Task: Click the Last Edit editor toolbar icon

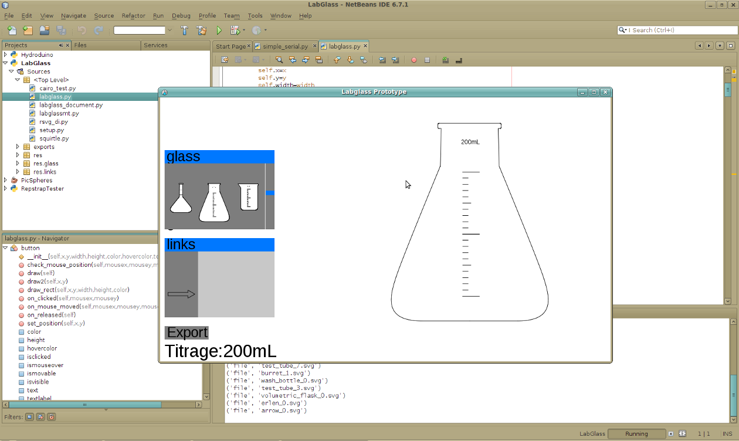Action: point(225,60)
